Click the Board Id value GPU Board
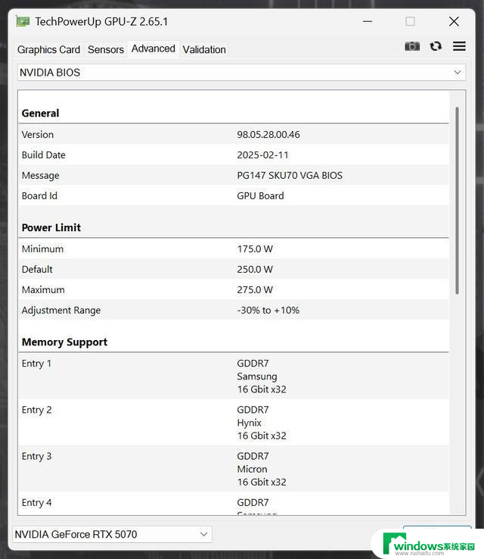Image resolution: width=484 pixels, height=559 pixels. (260, 195)
